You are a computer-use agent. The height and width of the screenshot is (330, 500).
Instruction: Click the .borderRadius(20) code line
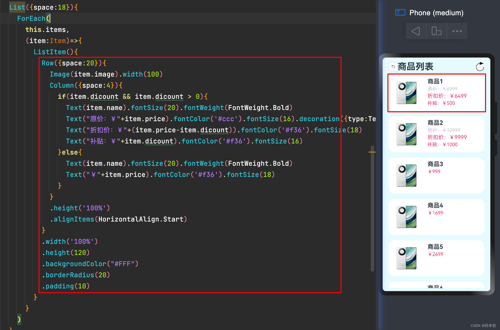[x=76, y=275]
